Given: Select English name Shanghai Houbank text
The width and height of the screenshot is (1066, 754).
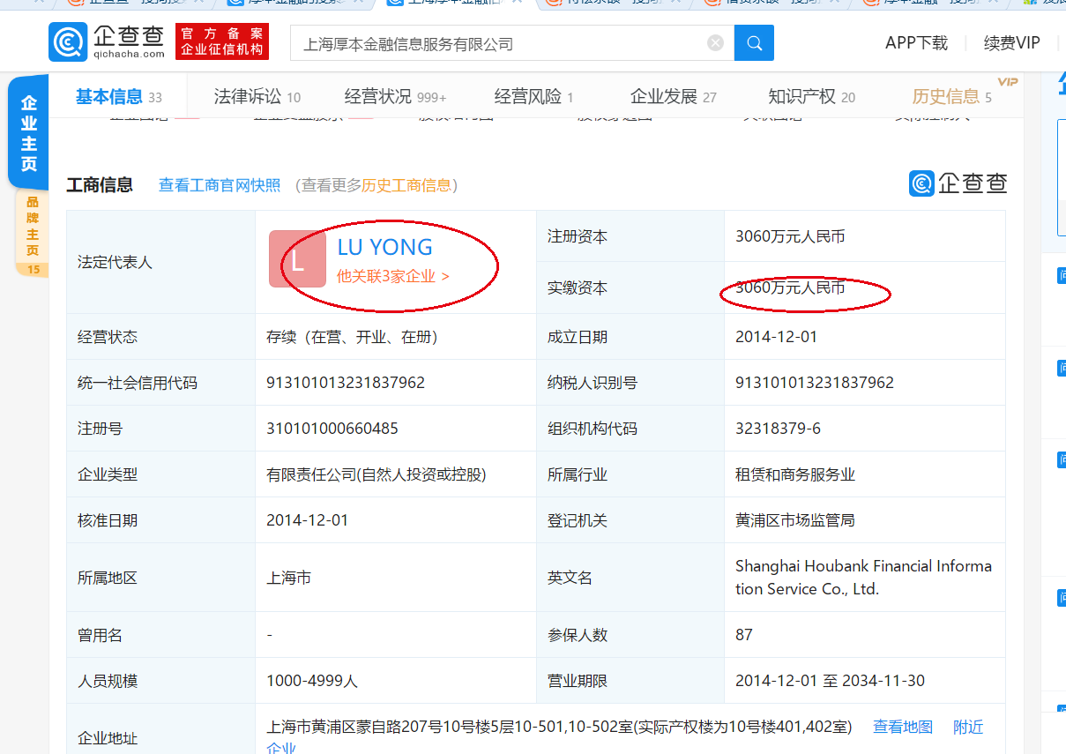Looking at the screenshot, I should (x=864, y=578).
